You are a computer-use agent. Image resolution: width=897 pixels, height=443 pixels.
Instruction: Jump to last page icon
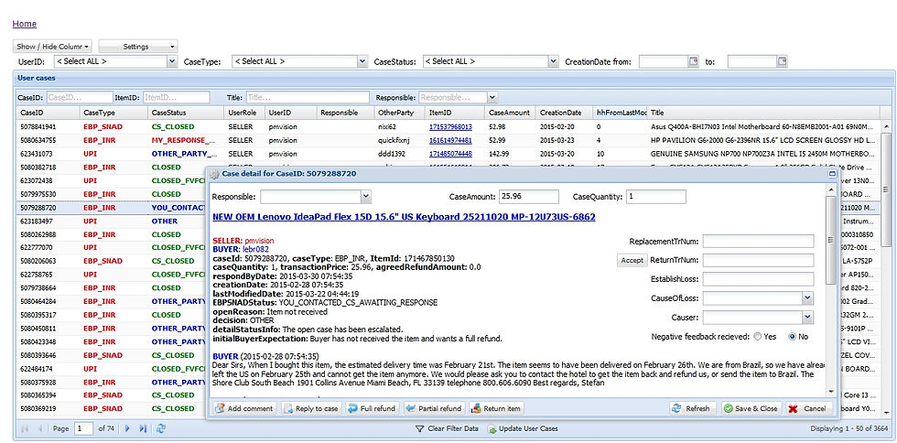[x=143, y=428]
